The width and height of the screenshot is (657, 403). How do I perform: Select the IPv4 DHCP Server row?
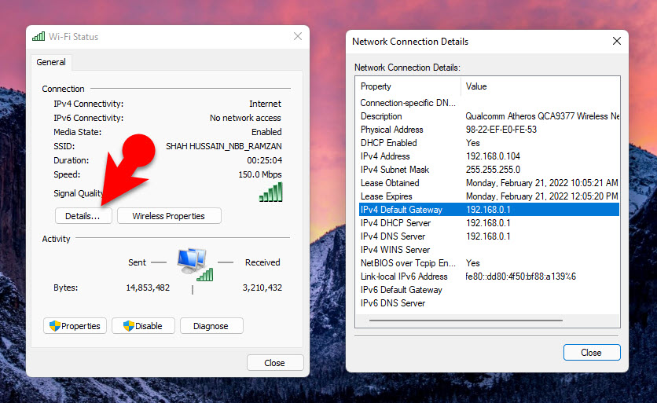[x=489, y=223]
